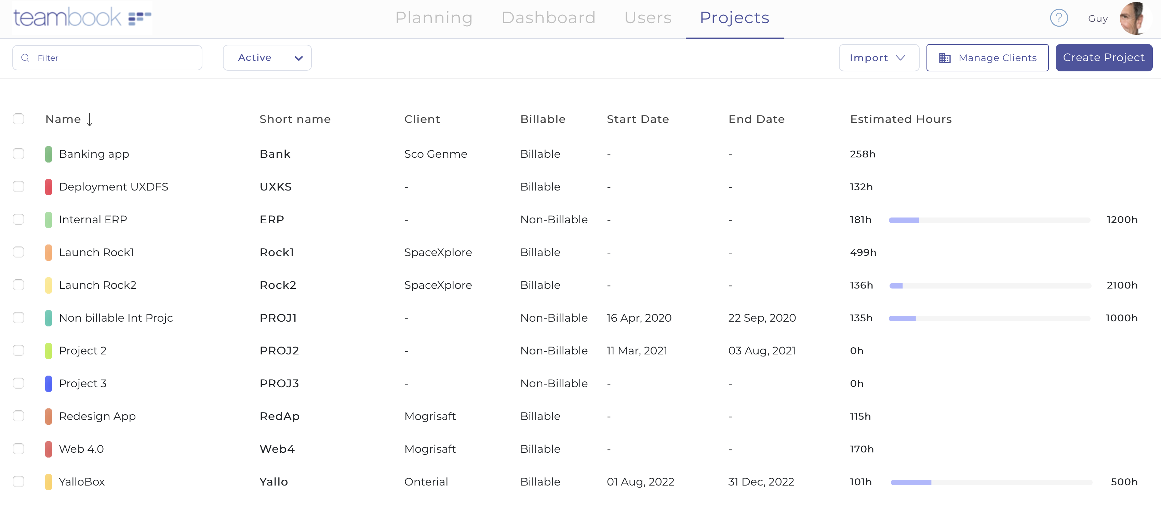This screenshot has height=519, width=1161.
Task: Click the sort arrow next to Name
Action: click(90, 119)
